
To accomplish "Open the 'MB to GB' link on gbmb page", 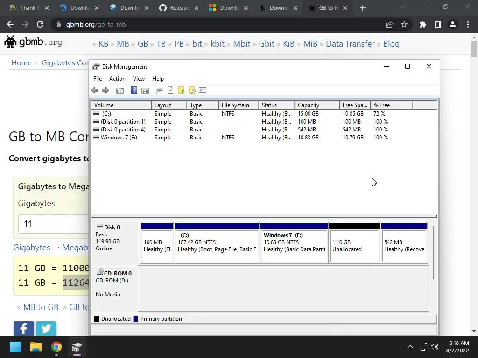I will pos(41,307).
